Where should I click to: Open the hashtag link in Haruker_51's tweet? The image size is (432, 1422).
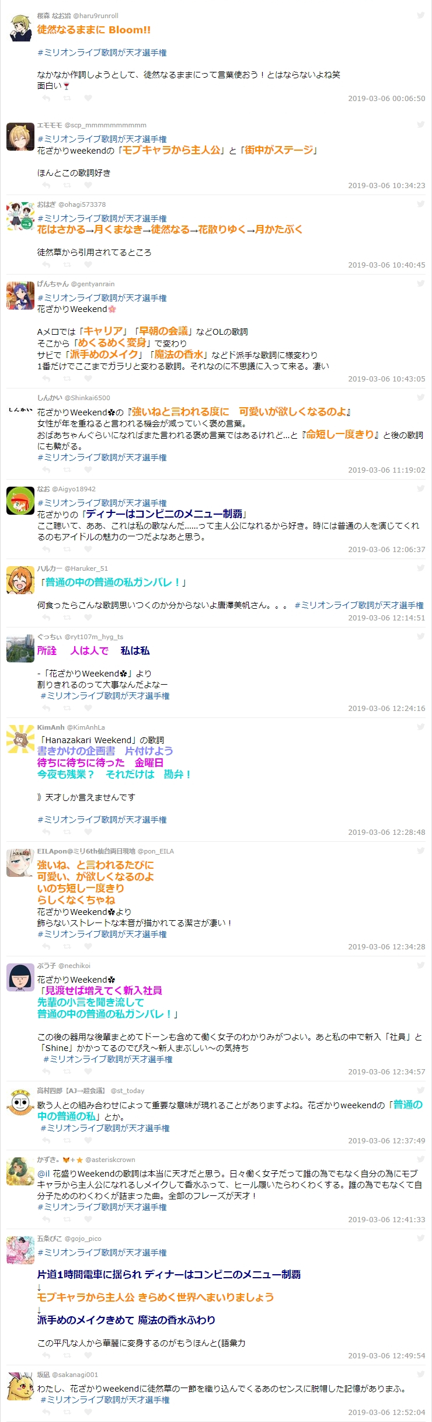click(x=359, y=605)
